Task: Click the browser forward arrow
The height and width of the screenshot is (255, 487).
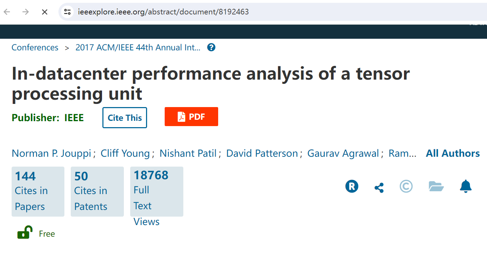Action: [x=26, y=12]
